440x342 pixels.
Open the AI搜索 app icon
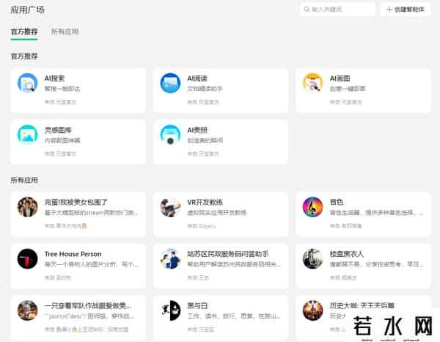28,83
